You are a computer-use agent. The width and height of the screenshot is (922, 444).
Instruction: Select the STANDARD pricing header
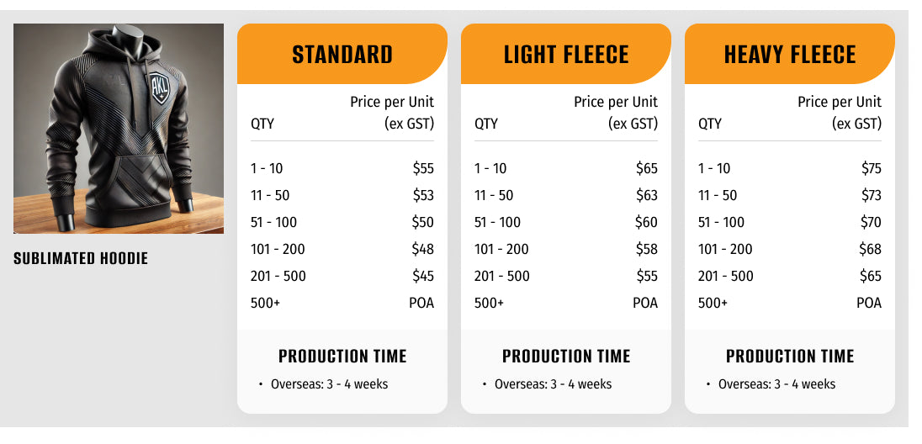click(342, 55)
